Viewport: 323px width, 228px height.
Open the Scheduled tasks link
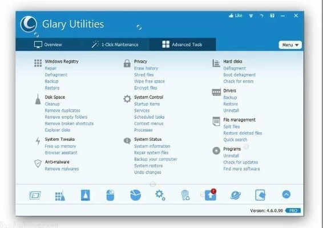[150, 117]
